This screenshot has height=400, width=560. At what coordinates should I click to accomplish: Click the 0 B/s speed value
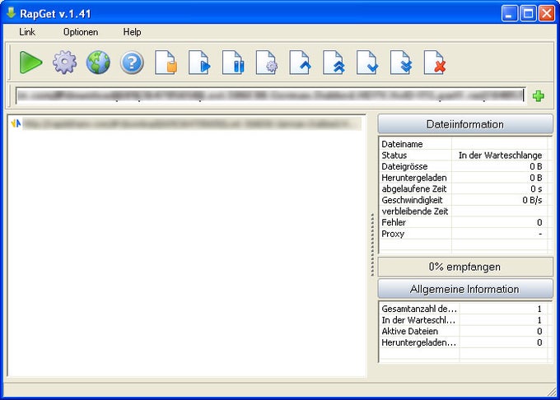click(x=532, y=200)
